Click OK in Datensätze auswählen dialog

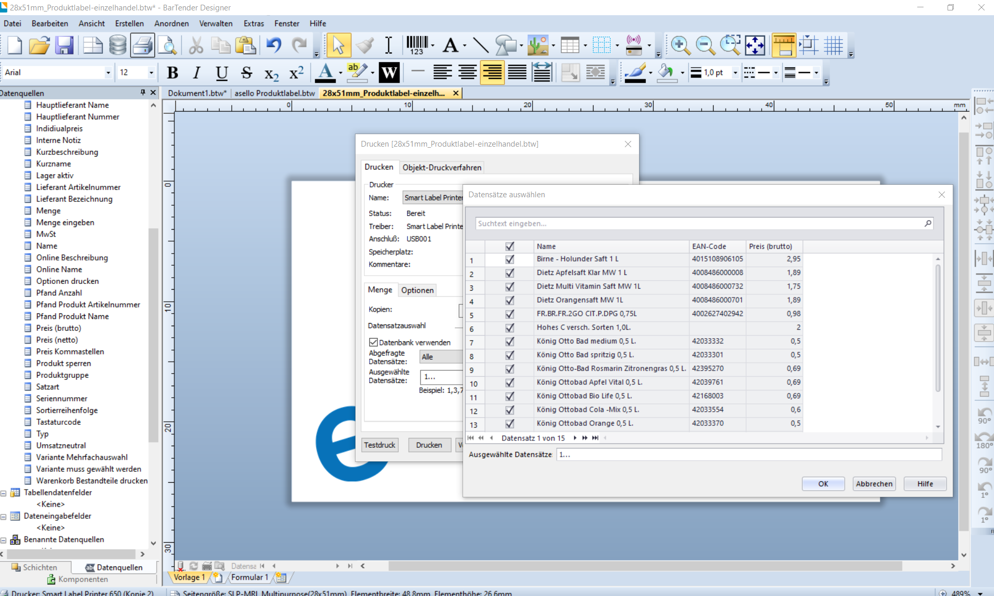tap(823, 484)
